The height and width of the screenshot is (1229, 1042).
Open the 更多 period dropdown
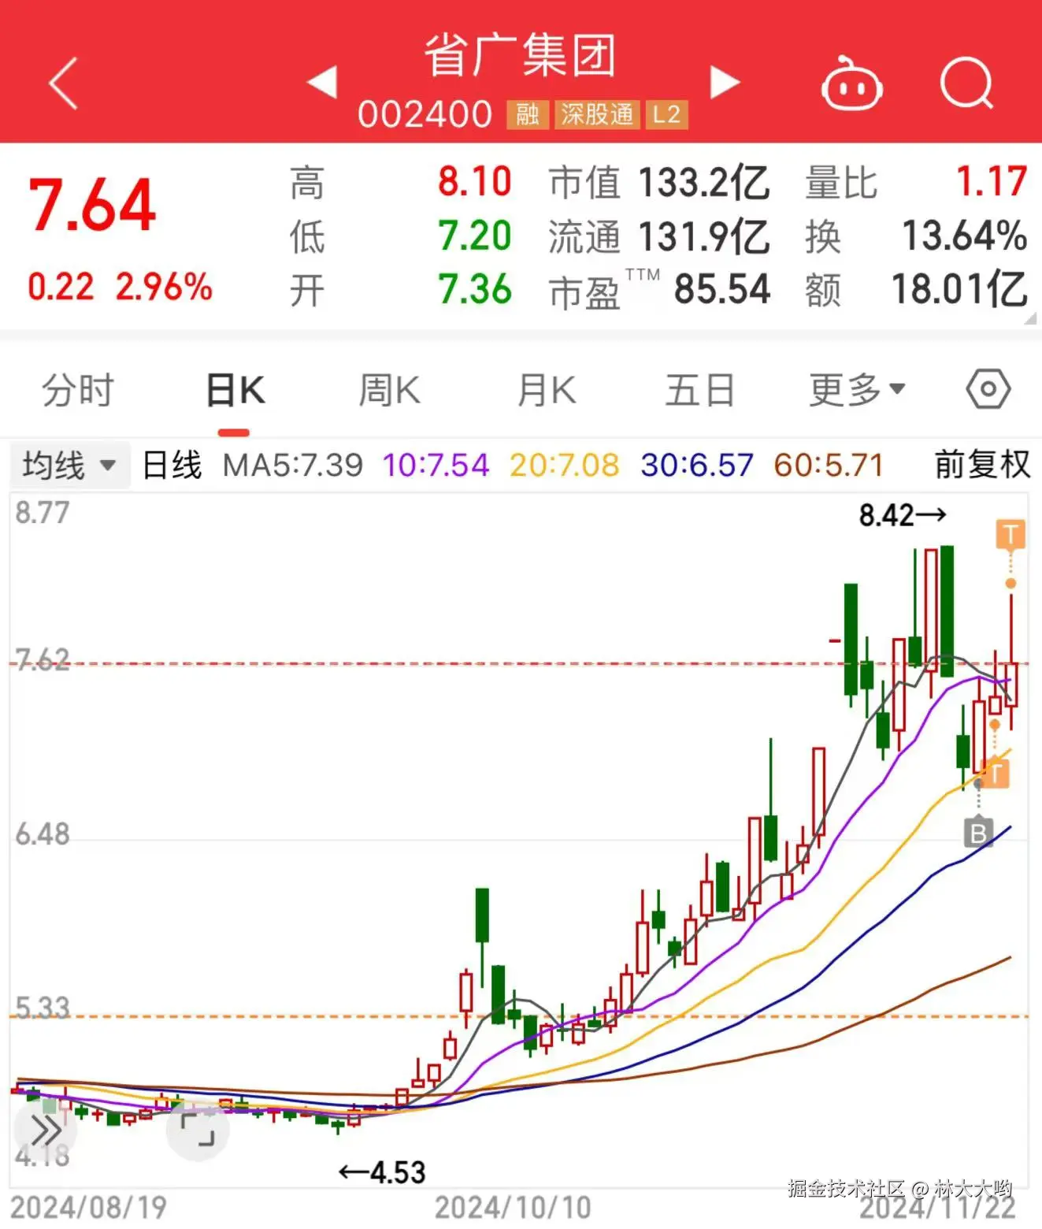coord(856,390)
